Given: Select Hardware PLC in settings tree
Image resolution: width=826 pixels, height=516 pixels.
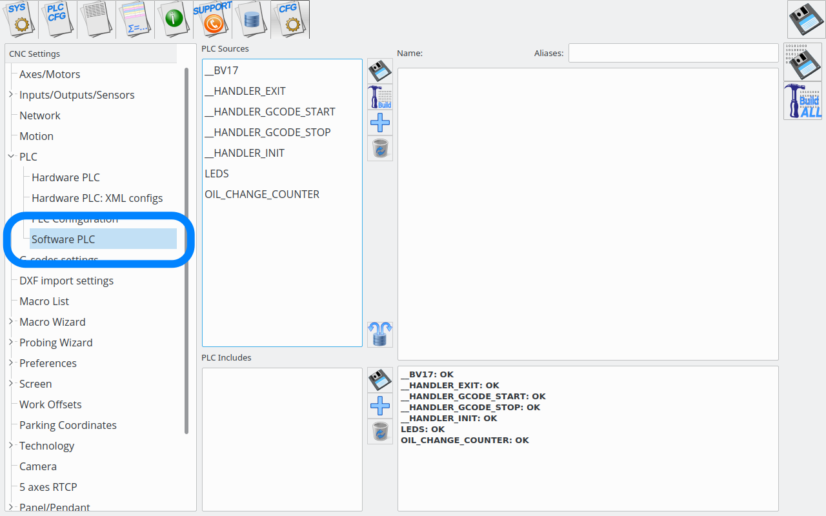Looking at the screenshot, I should click(65, 177).
